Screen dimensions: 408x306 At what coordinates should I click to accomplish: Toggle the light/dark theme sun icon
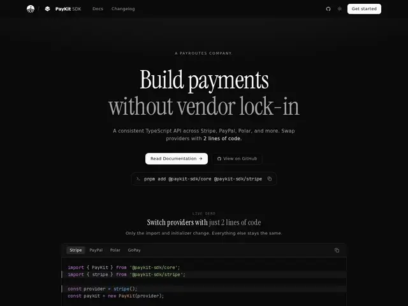pyautogui.click(x=340, y=9)
